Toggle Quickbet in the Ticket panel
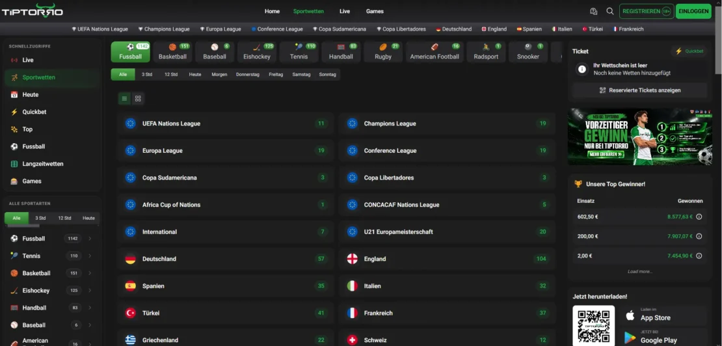 [x=689, y=51]
